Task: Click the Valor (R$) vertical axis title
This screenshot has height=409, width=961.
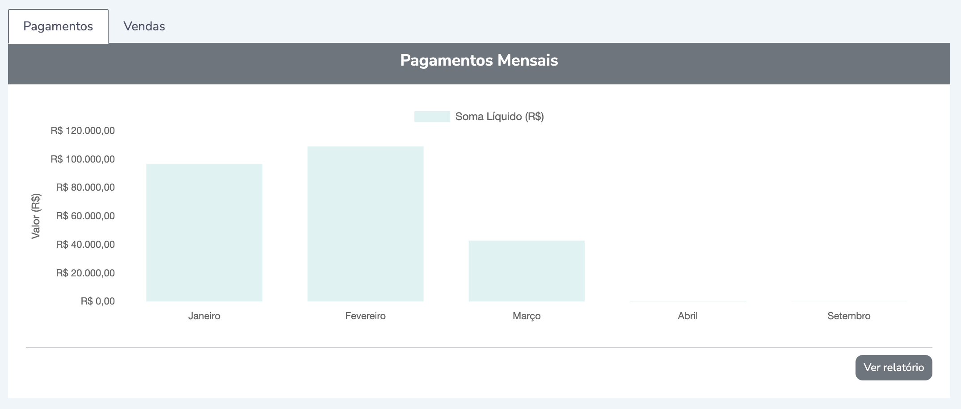Action: point(36,216)
